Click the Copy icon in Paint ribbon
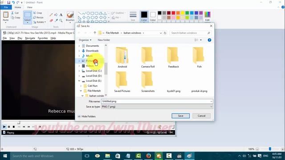This screenshot has height=160, width=285. point(12,18)
